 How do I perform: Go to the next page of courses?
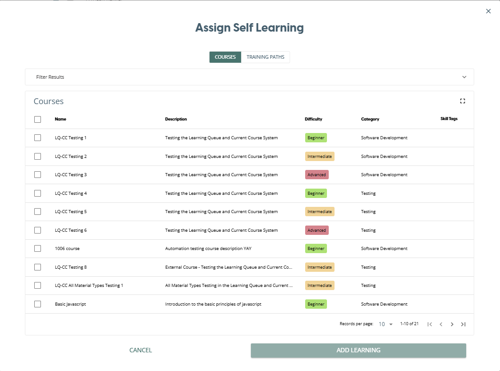click(x=452, y=324)
